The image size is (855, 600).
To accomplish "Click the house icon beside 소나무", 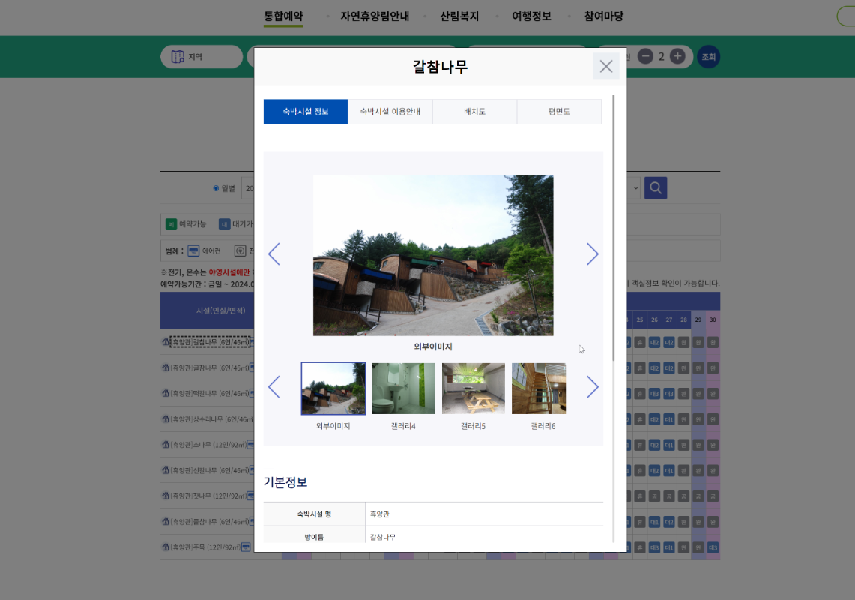I will point(166,445).
